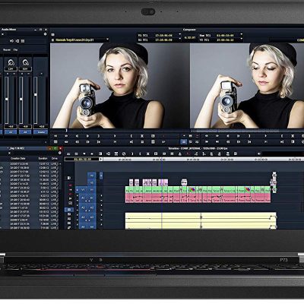Sort bin by Creation Date column
The height and width of the screenshot is (304, 304).
point(17,158)
